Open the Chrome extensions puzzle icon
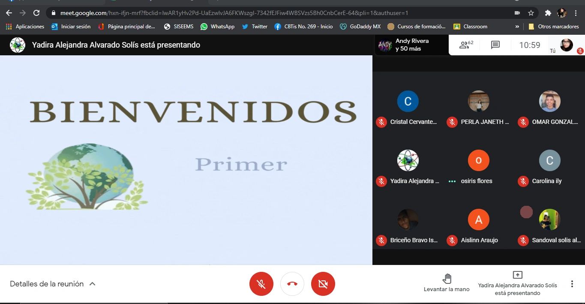 click(x=548, y=13)
